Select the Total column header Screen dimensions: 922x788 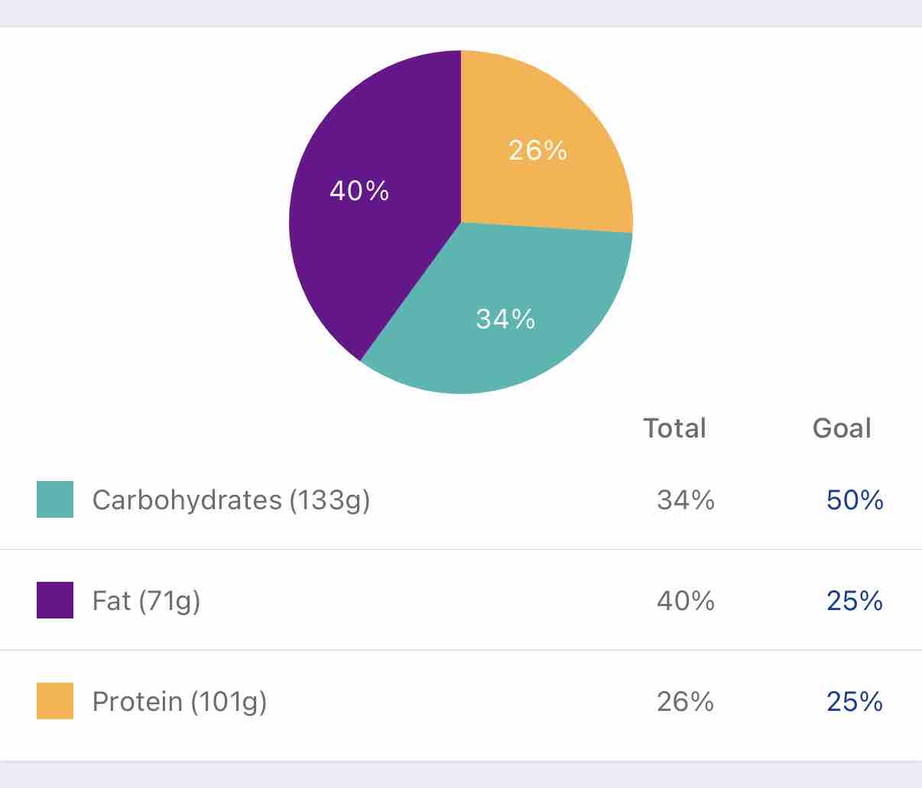pos(674,428)
